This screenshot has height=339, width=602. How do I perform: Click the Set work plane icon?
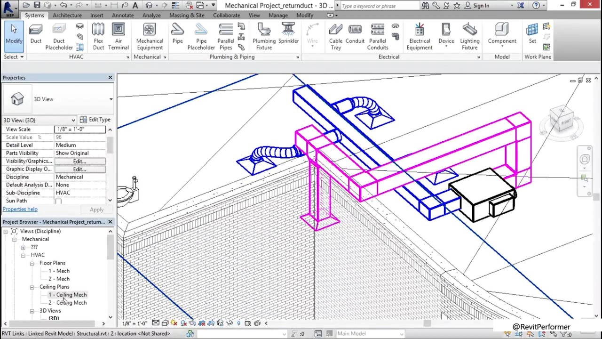tap(532, 34)
